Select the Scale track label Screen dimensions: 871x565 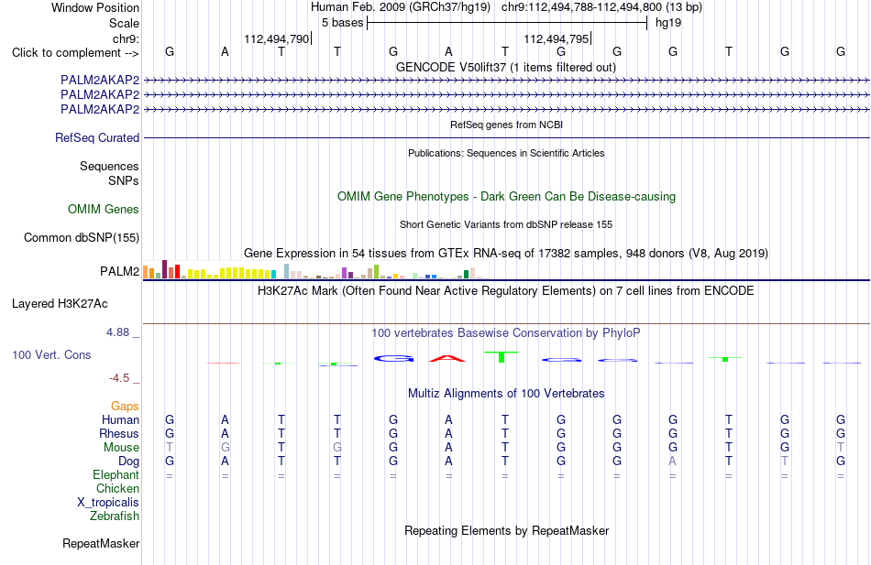pos(124,23)
